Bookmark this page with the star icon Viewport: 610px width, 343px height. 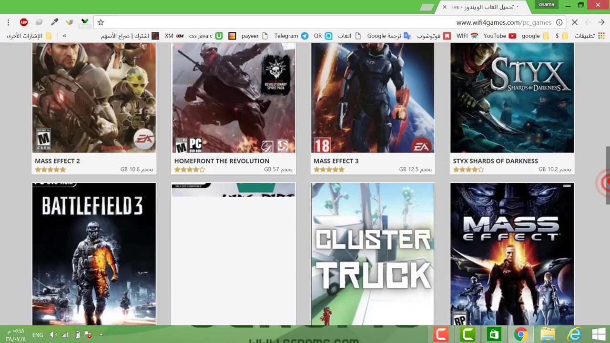(x=101, y=22)
